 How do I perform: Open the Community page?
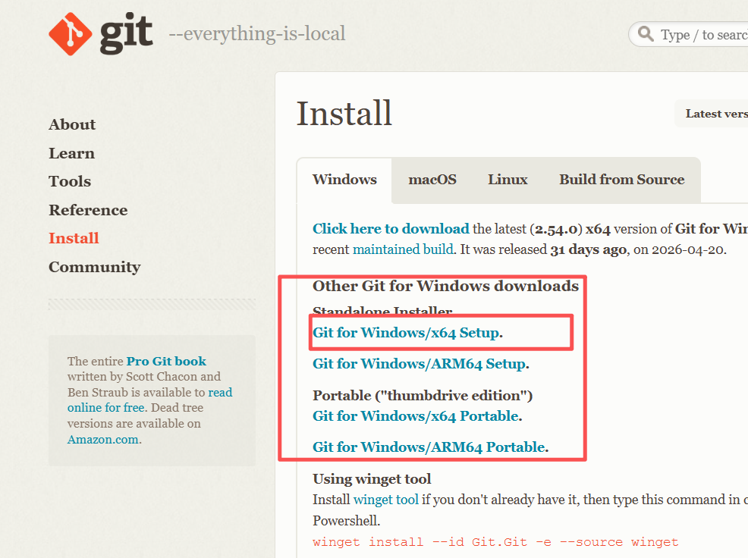tap(95, 267)
